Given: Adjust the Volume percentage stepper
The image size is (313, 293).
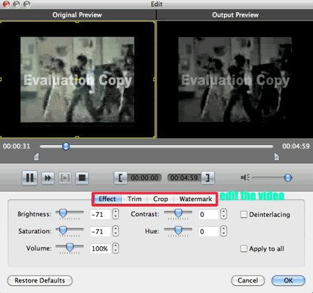Looking at the screenshot, I should pos(115,248).
